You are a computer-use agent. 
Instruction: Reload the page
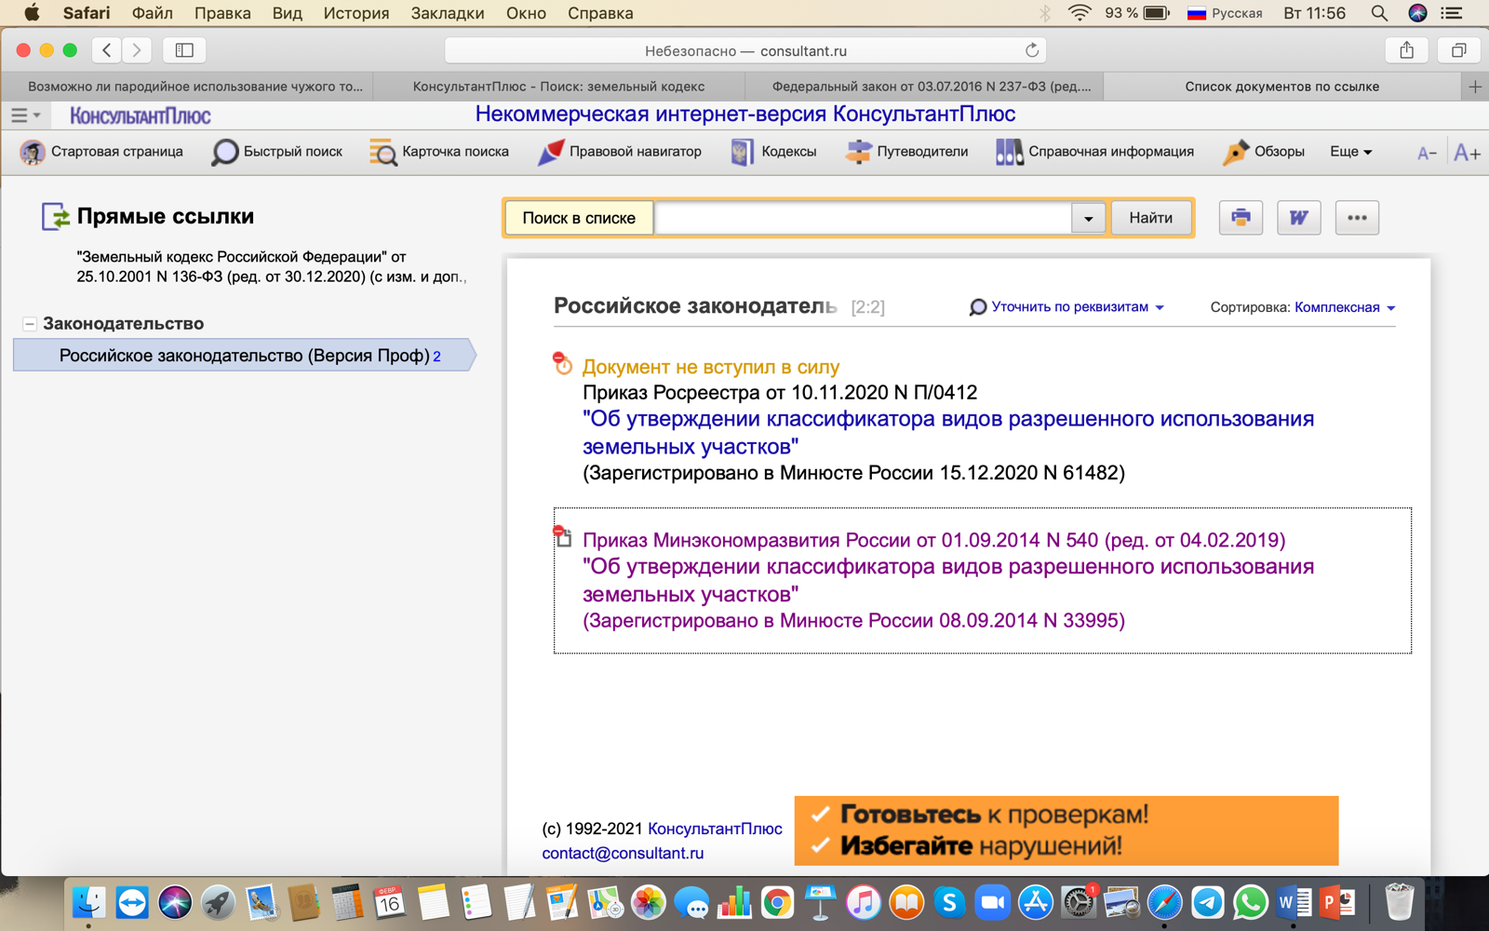pos(1031,50)
